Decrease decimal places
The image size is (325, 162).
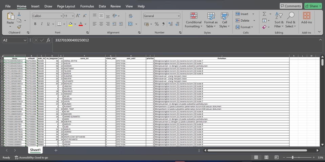[x=177, y=24]
